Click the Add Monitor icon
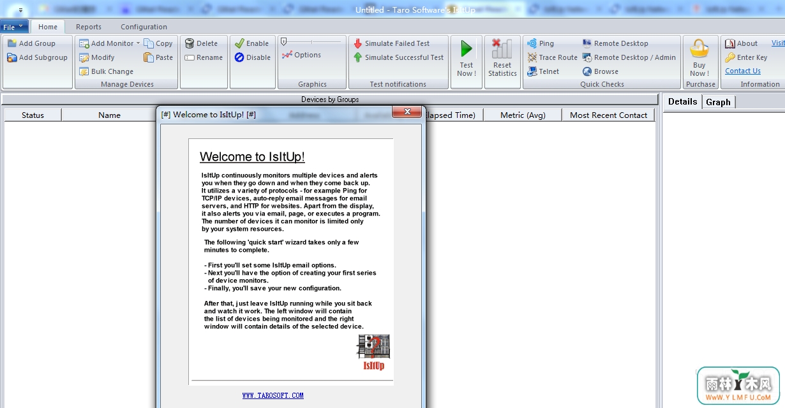 (x=84, y=43)
